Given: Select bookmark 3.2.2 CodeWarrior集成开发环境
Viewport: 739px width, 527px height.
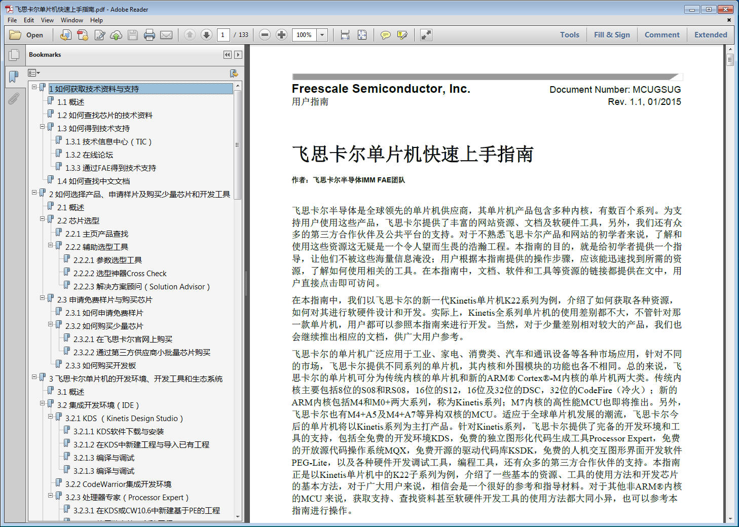Looking at the screenshot, I should [118, 484].
